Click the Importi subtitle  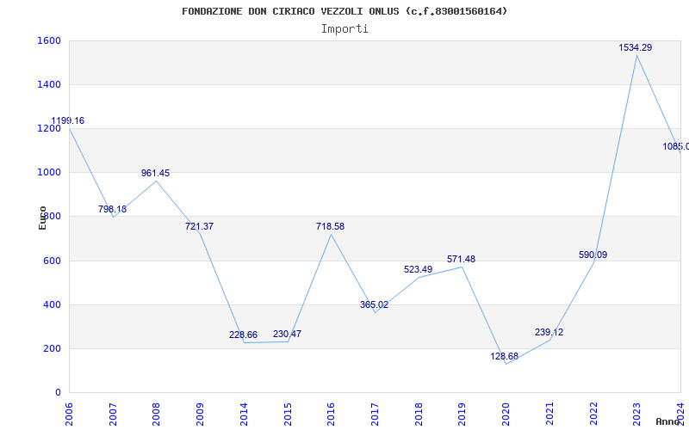344,29
